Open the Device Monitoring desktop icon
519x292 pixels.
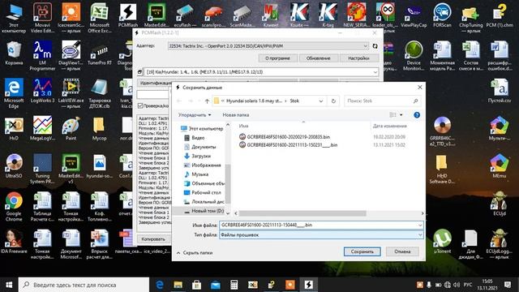[x=414, y=56]
